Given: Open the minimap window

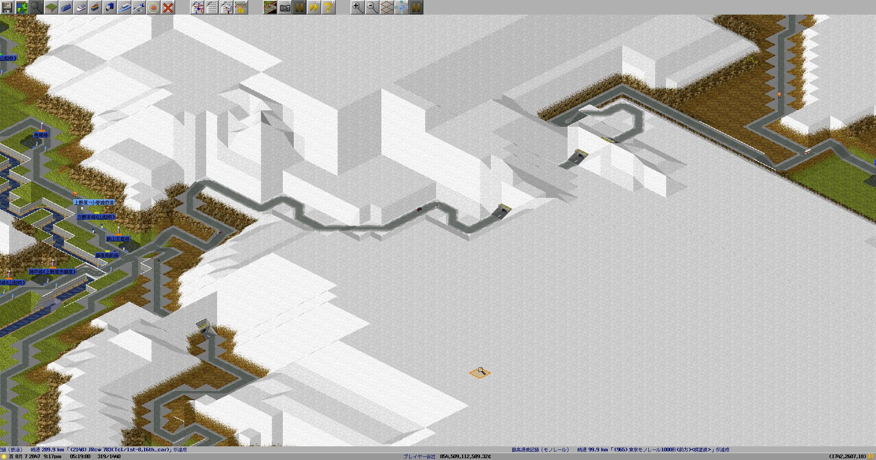Looking at the screenshot, I should pos(22,7).
